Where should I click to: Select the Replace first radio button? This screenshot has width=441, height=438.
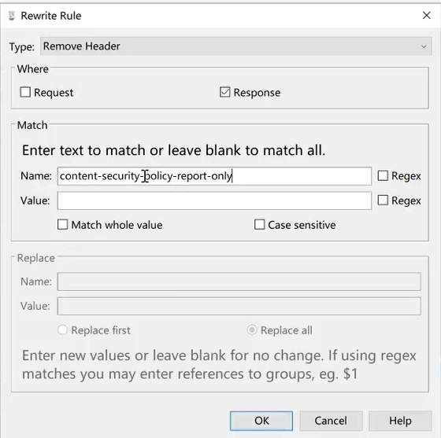point(62,330)
